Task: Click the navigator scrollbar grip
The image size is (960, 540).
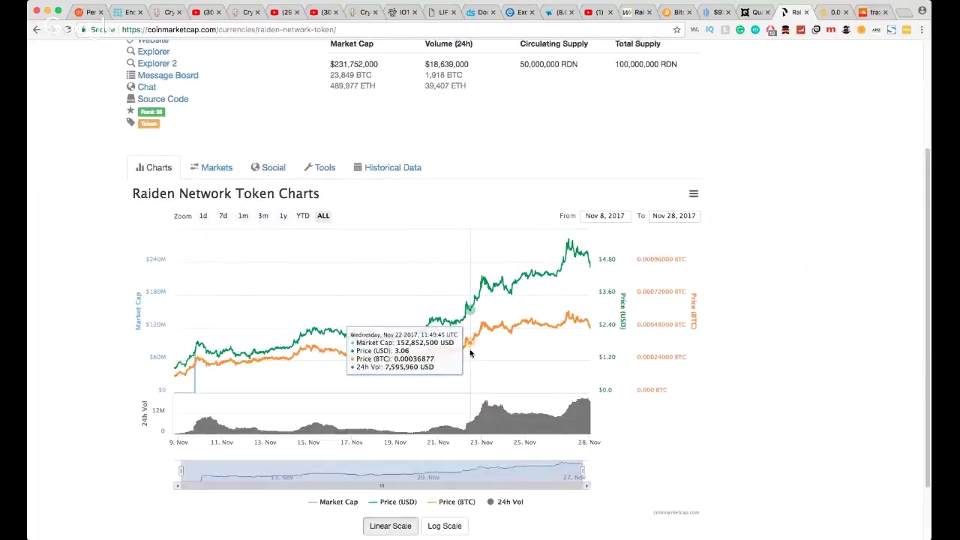Action: tap(382, 486)
